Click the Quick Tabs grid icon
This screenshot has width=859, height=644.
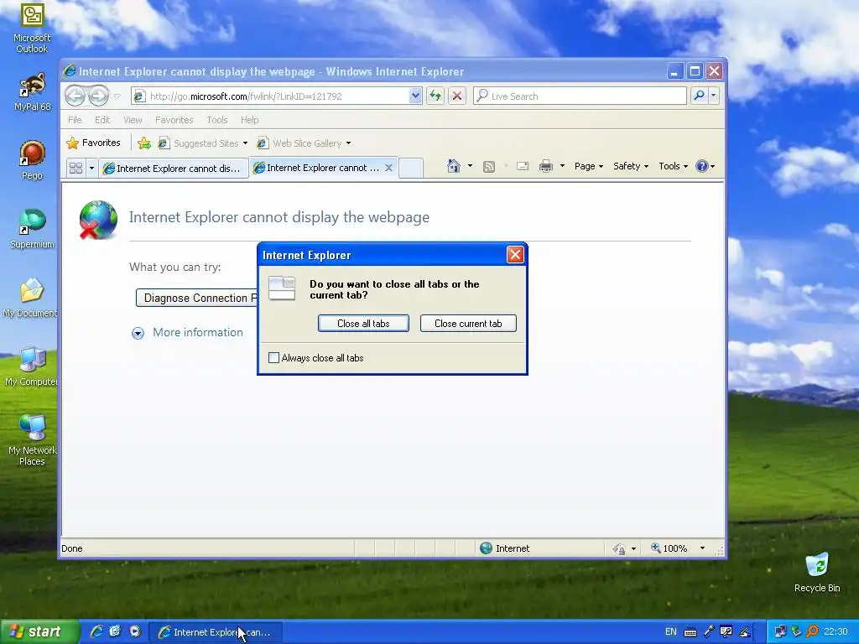pos(75,168)
